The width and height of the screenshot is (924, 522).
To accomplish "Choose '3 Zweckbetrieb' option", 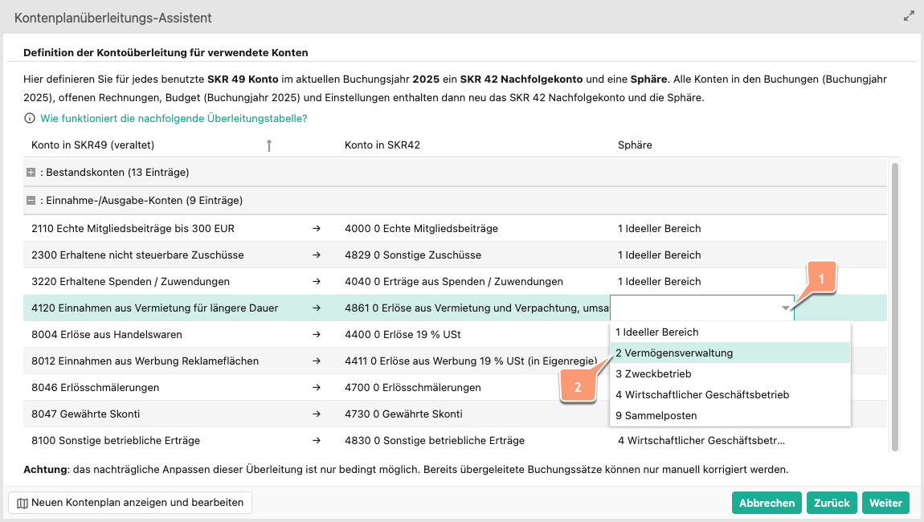I will [x=730, y=373].
